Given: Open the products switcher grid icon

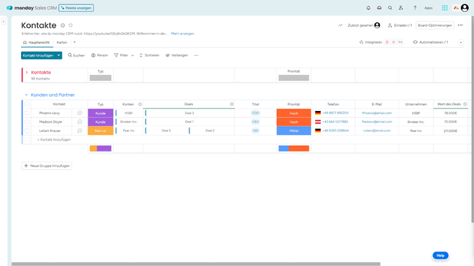Looking at the screenshot, I should (445, 8).
